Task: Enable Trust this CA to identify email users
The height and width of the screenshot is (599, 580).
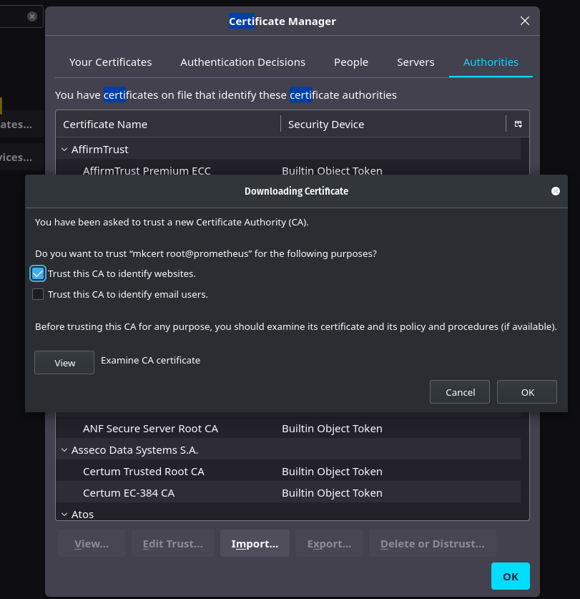Action: pyautogui.click(x=38, y=294)
